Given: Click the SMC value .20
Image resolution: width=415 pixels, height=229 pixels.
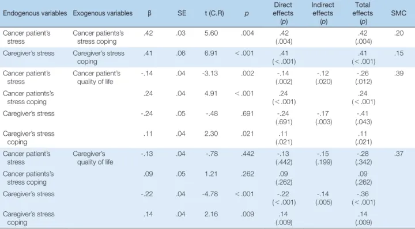Looking at the screenshot, I should coord(399,33).
